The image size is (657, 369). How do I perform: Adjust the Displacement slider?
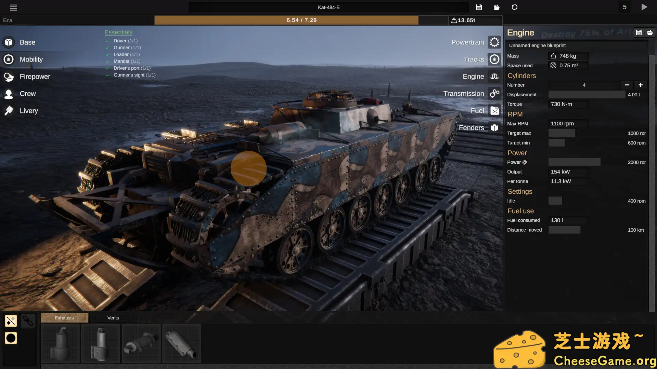pyautogui.click(x=587, y=95)
